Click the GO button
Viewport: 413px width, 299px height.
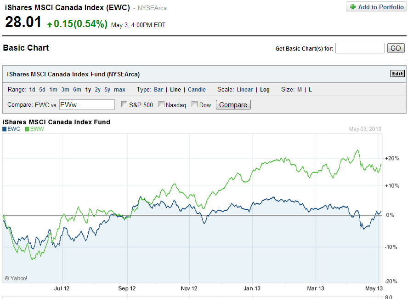pos(396,48)
